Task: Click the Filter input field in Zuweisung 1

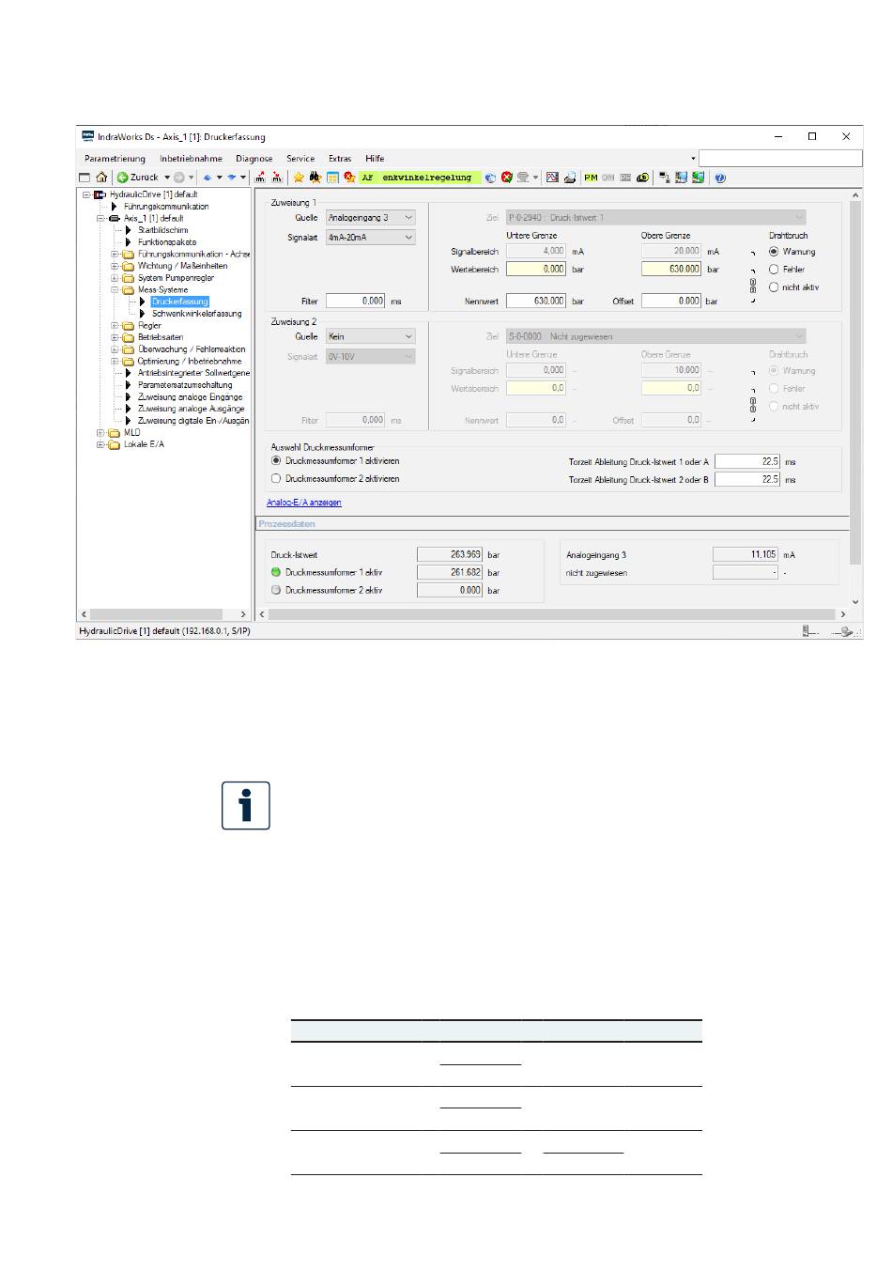Action: 356,302
